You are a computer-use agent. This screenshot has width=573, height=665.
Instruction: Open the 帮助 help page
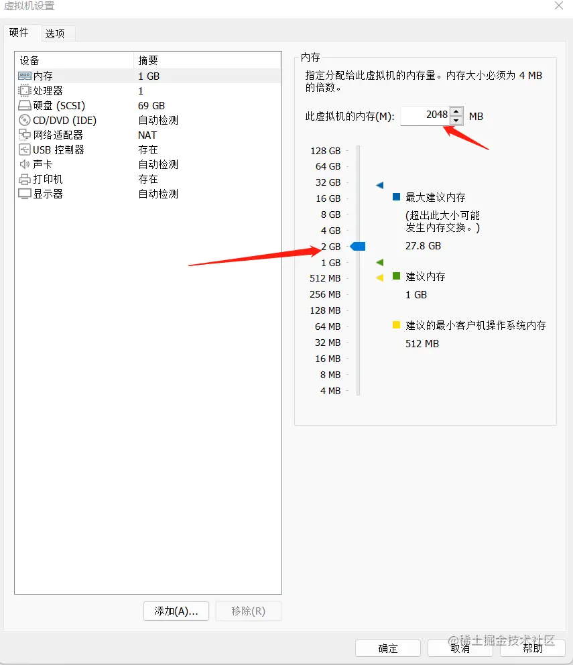[x=532, y=648]
